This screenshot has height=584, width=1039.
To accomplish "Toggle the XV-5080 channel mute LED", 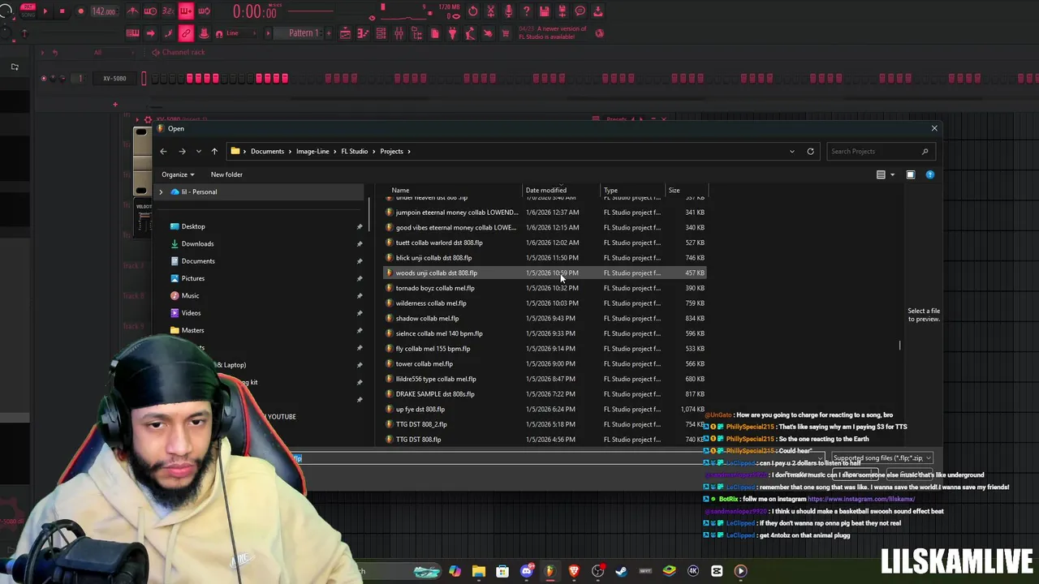I will [x=44, y=79].
